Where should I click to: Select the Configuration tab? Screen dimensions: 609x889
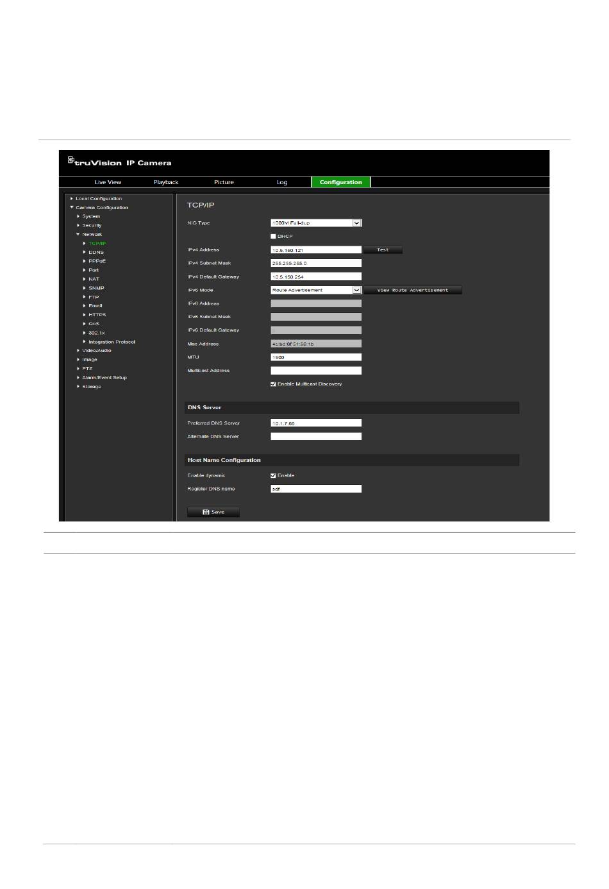[x=341, y=182]
